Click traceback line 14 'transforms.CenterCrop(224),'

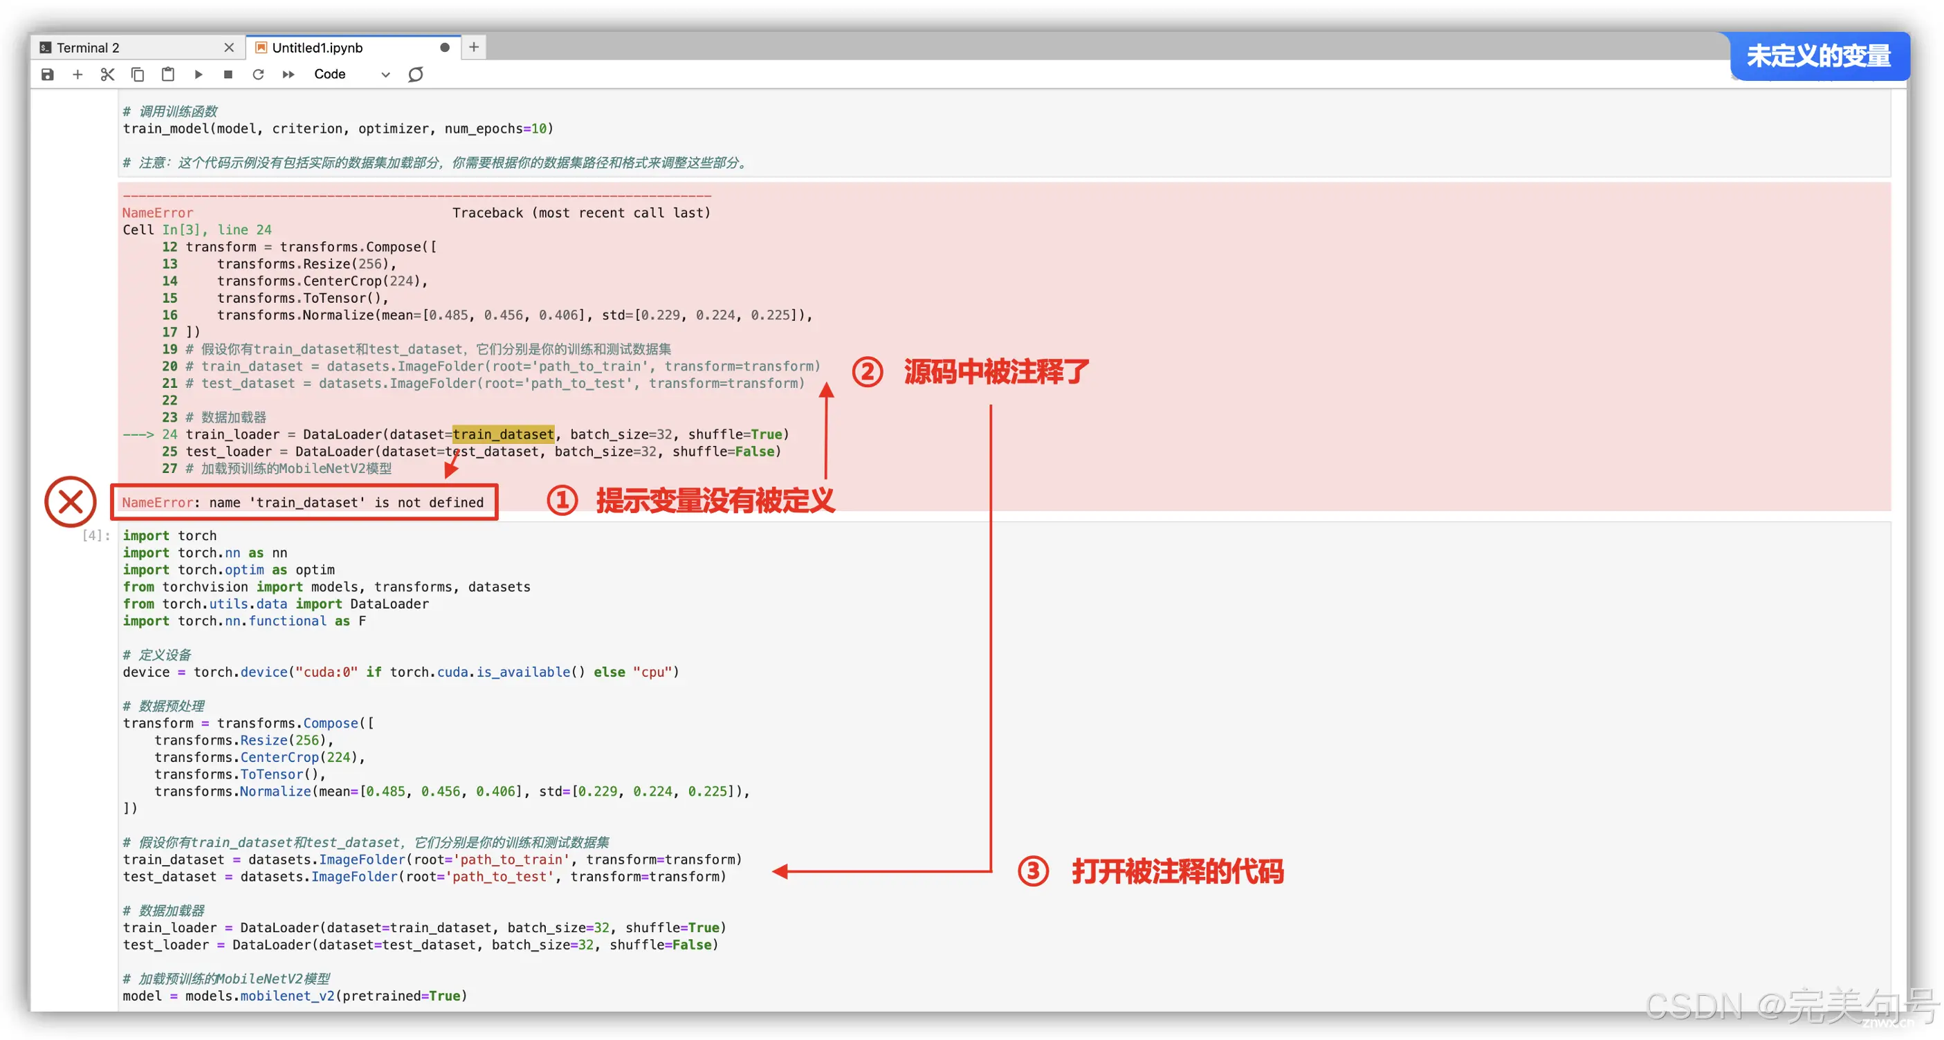(294, 281)
